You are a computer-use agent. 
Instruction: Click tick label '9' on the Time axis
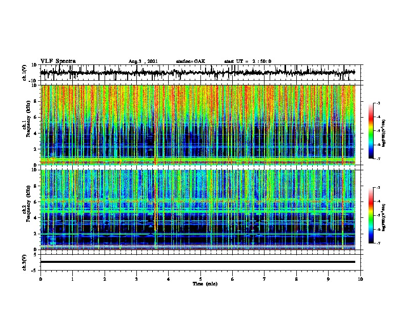328,279
